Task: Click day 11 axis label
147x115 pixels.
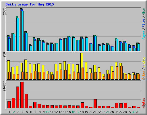Action: 52,112
